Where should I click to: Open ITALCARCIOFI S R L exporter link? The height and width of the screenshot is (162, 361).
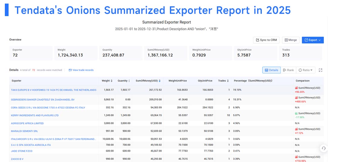point(53,139)
